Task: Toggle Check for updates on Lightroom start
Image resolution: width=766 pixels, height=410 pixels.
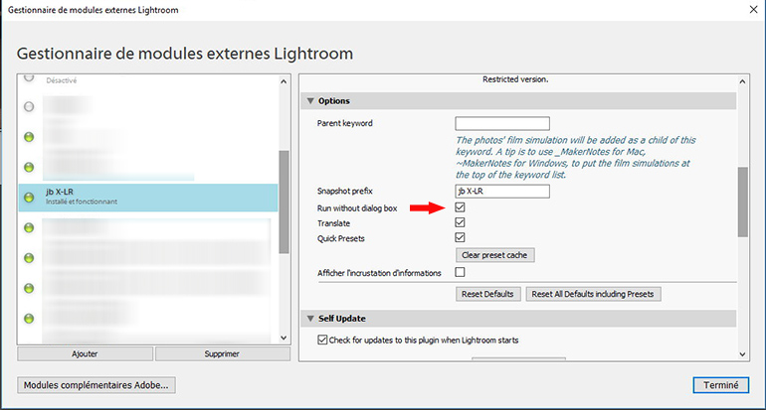Action: [322, 341]
